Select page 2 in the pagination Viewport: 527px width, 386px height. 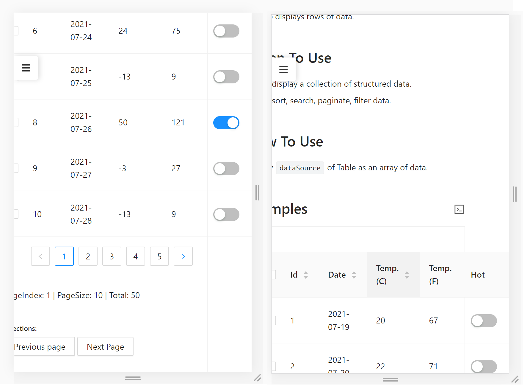click(x=88, y=256)
